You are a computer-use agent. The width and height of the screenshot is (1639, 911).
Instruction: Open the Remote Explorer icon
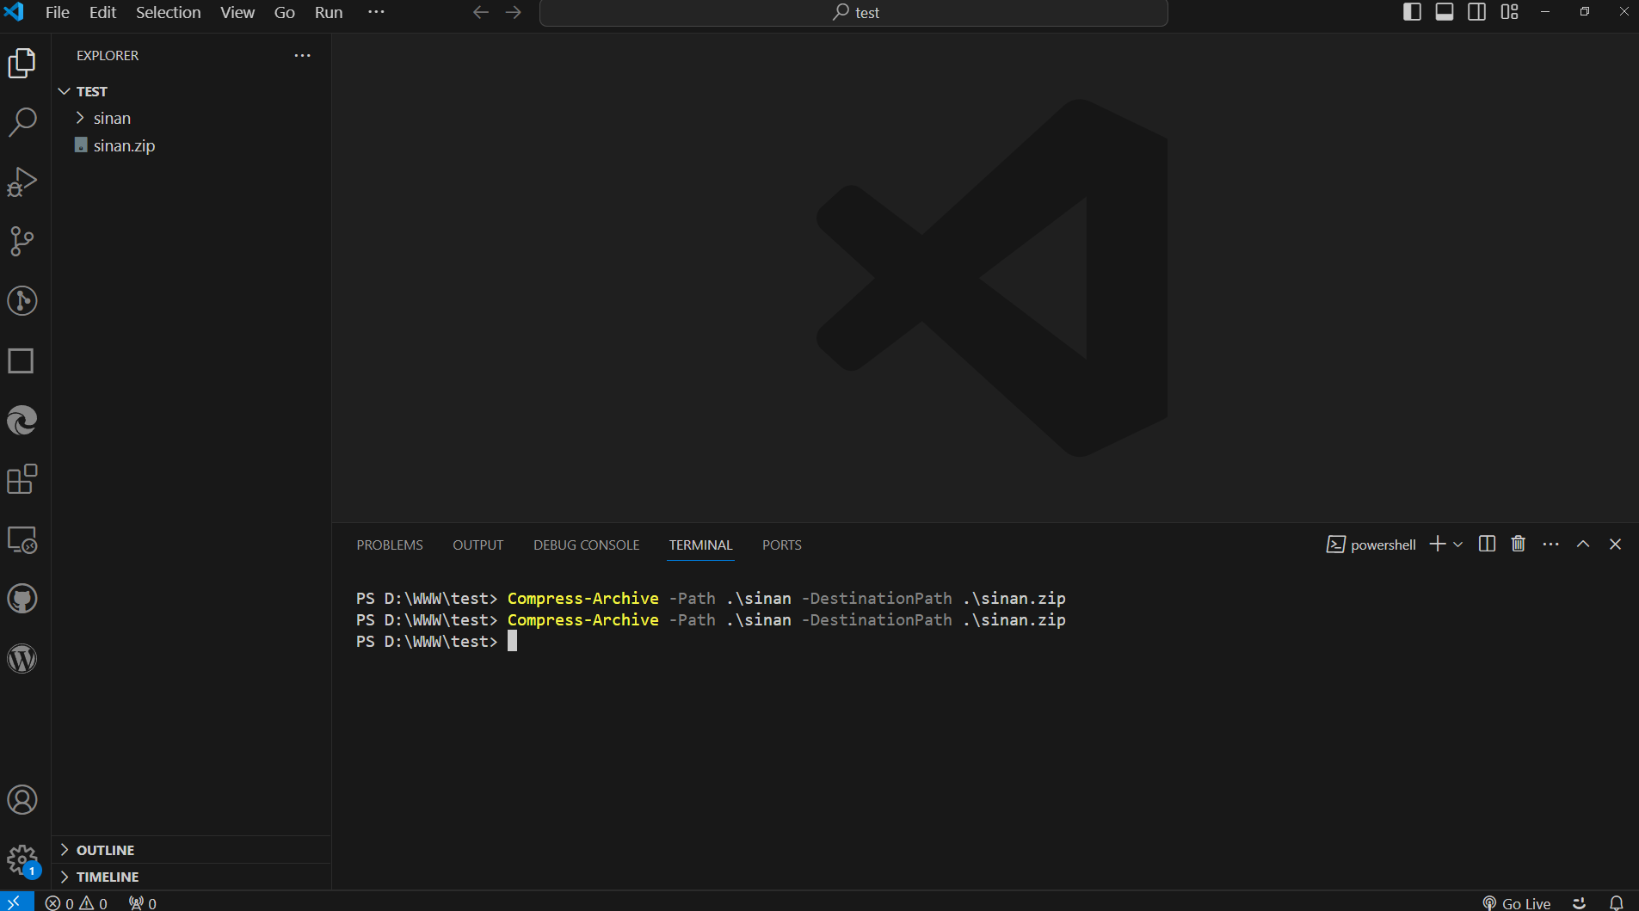click(22, 540)
